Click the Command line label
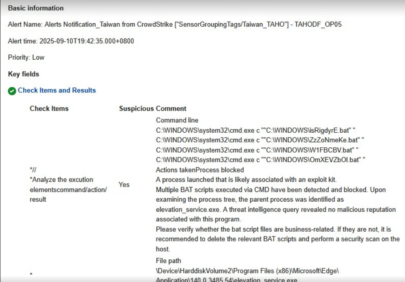This screenshot has height=282, width=405. 177,121
